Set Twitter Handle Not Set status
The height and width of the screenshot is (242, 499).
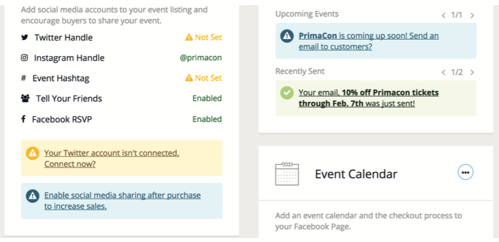(x=204, y=37)
